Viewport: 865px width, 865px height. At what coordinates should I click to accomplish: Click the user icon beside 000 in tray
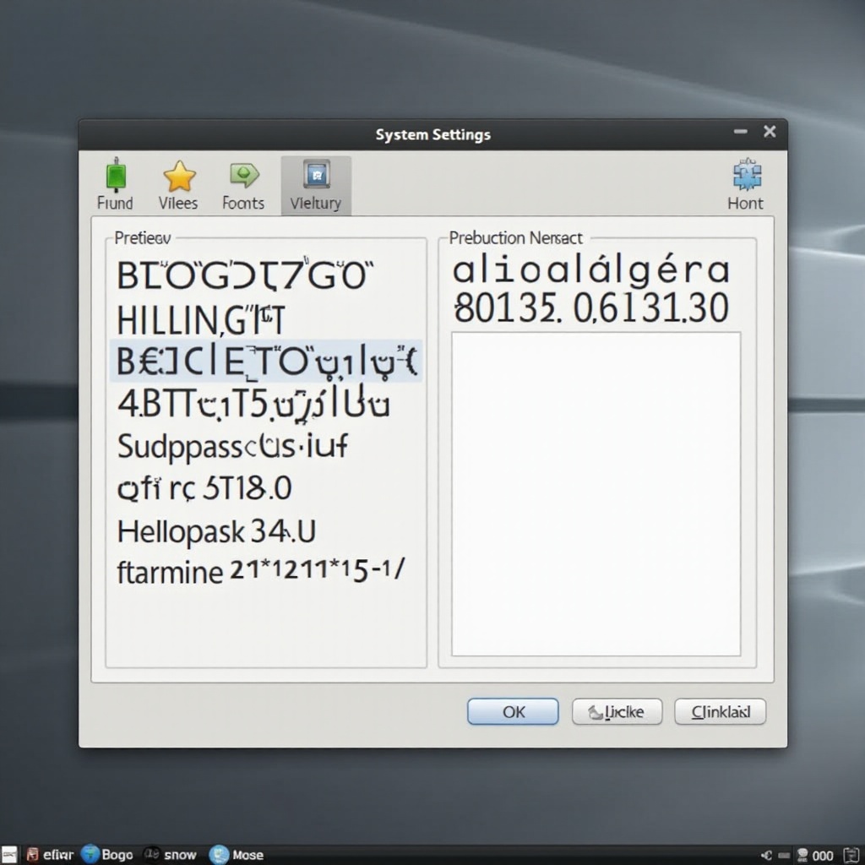point(802,856)
